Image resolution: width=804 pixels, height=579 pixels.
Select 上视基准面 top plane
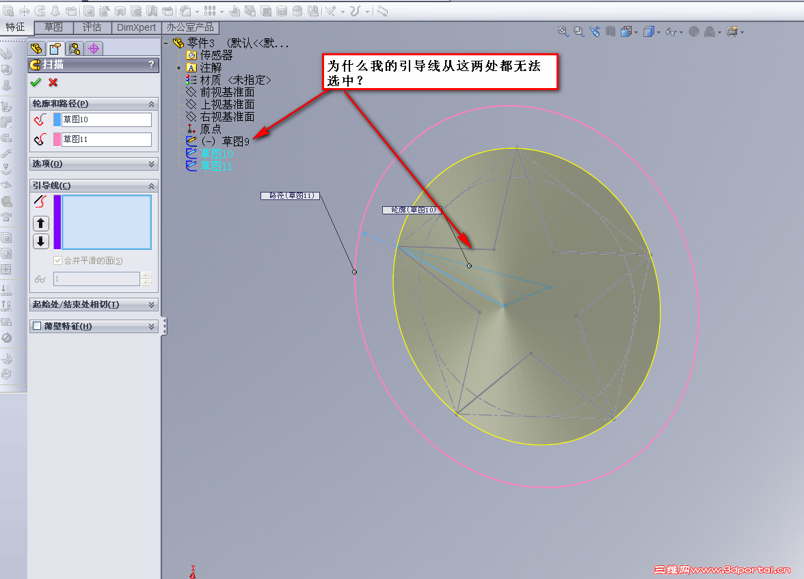tap(227, 104)
